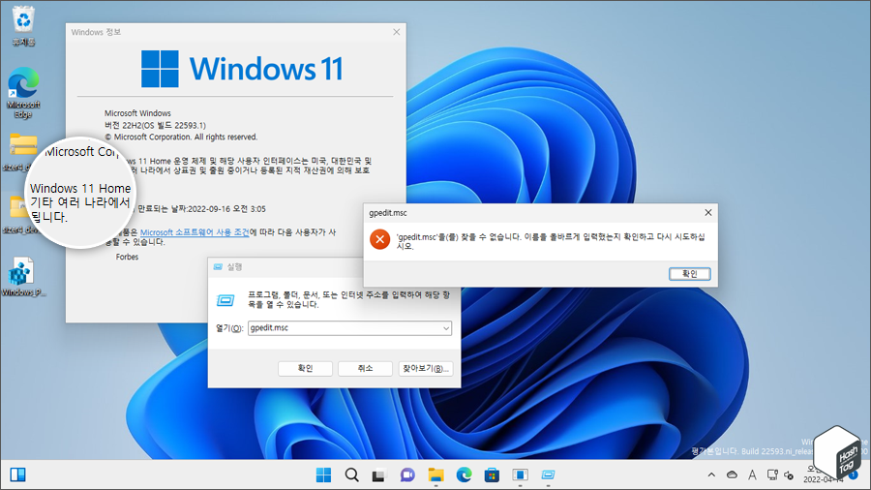871x490 pixels.
Task: Click the 'Forbes' user name text
Action: tap(127, 257)
